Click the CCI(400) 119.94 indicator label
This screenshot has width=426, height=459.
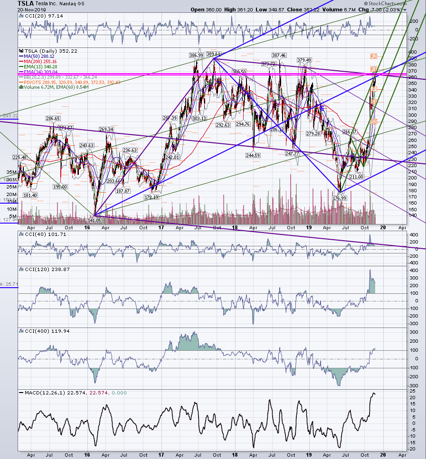[x=47, y=331]
